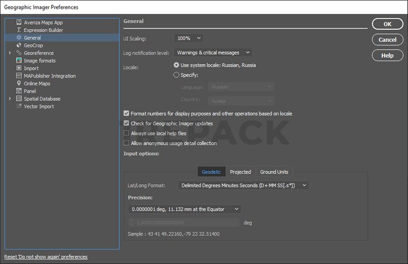This screenshot has height=264, width=408.
Task: Select the Avenza Maps App icon in sidebar
Action: 19,22
